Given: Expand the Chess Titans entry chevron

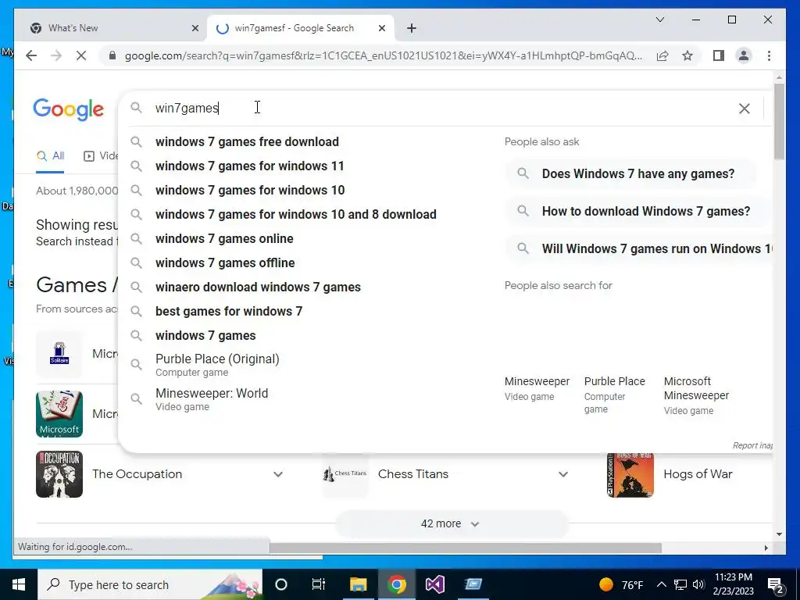Looking at the screenshot, I should [563, 474].
